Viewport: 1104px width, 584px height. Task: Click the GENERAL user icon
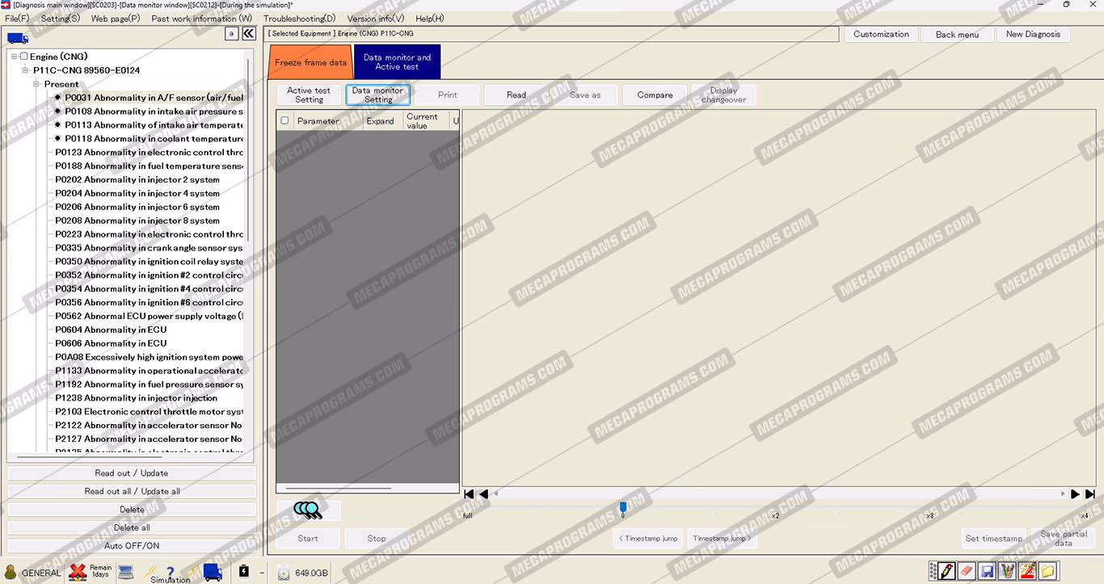pyautogui.click(x=11, y=572)
